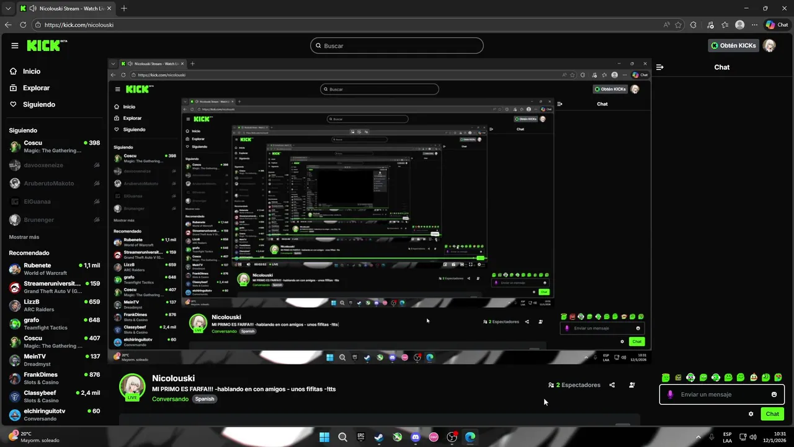Click the share icon beside Espectadores
The image size is (794, 447).
tap(612, 385)
